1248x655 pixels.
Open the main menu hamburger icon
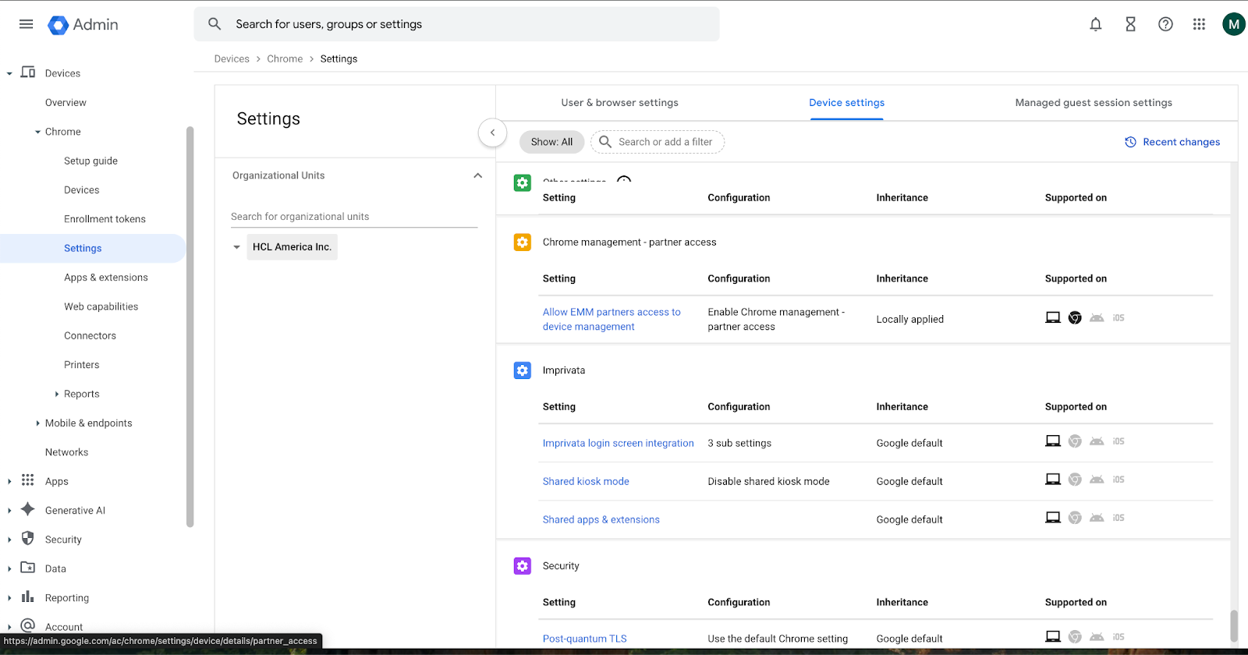click(26, 24)
